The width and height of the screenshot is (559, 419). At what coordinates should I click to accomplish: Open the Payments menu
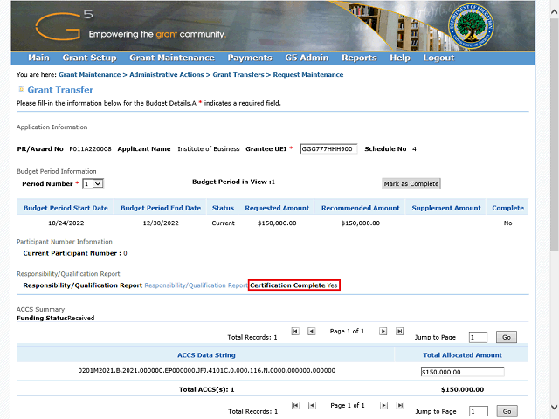[250, 58]
